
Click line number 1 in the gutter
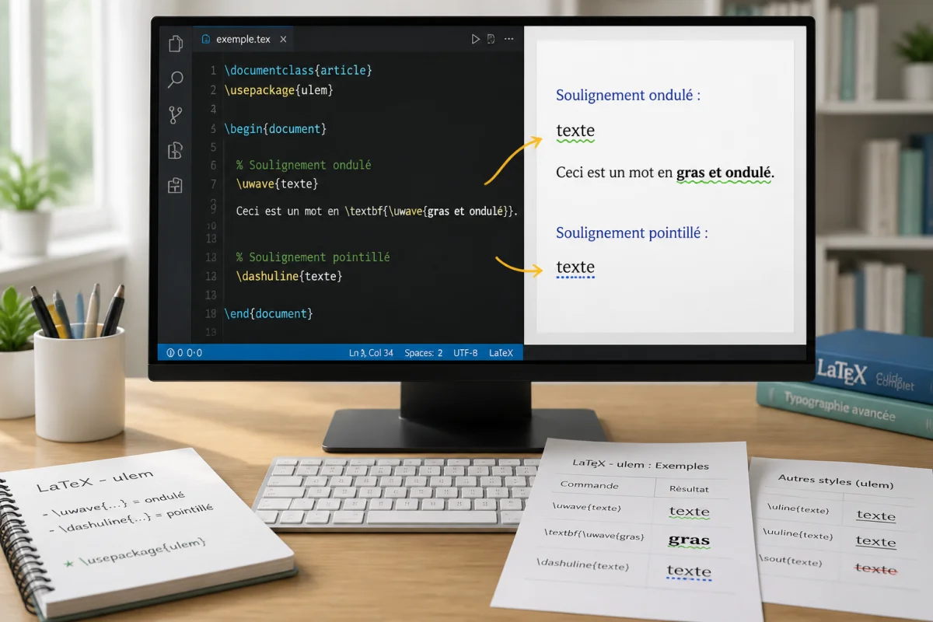click(x=213, y=71)
